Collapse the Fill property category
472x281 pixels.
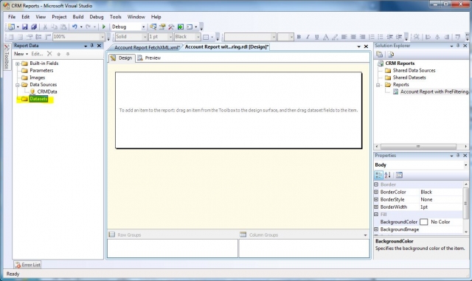tap(376, 215)
